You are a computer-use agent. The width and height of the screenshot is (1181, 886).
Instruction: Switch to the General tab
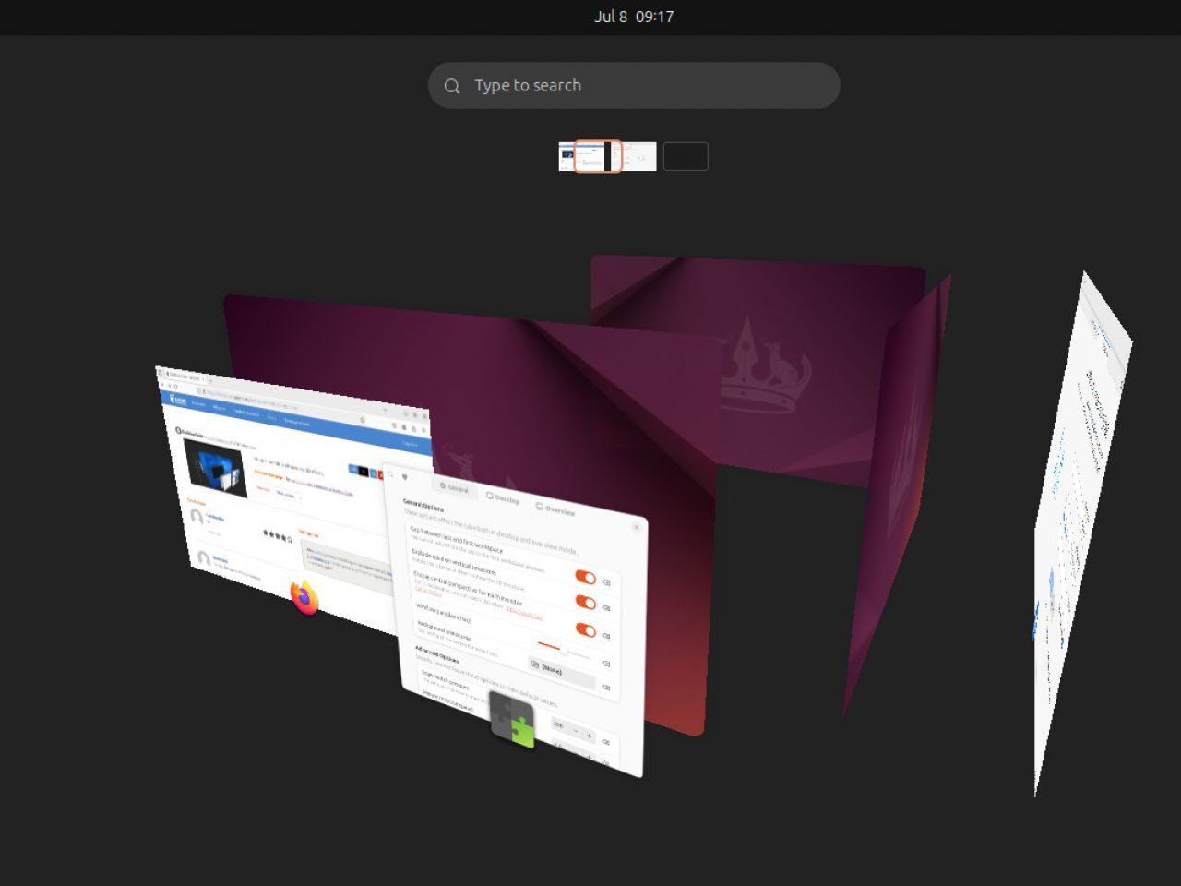point(454,488)
